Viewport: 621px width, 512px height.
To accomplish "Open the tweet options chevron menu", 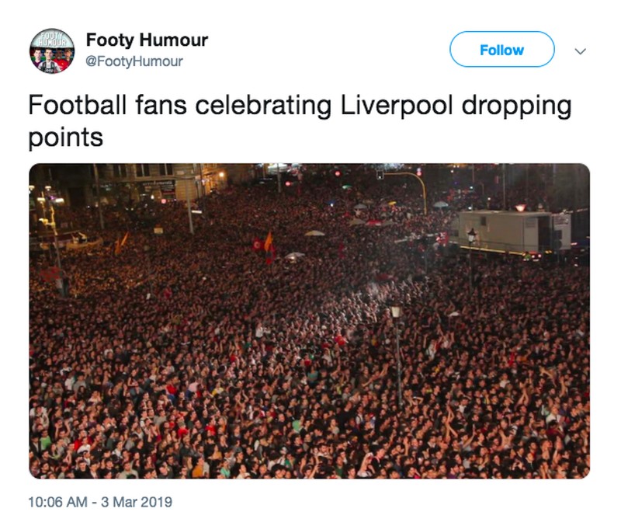I will coord(579,51).
